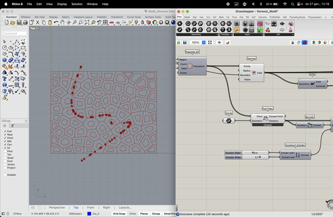This screenshot has height=217, width=333.
Task: Click the light bulb Hide/Show icon
Action: click(x=137, y=22)
